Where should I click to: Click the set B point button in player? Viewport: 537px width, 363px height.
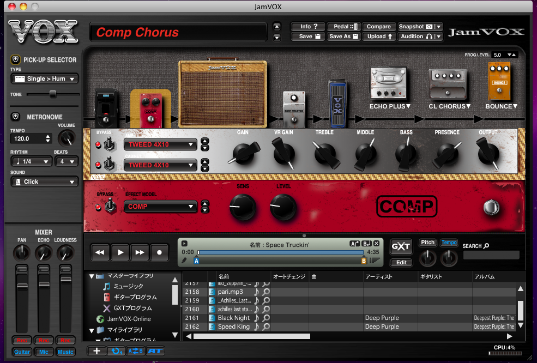coord(366,244)
